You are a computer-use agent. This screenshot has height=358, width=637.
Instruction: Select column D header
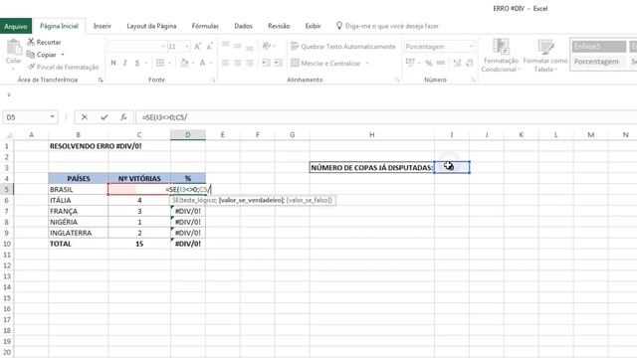click(188, 135)
